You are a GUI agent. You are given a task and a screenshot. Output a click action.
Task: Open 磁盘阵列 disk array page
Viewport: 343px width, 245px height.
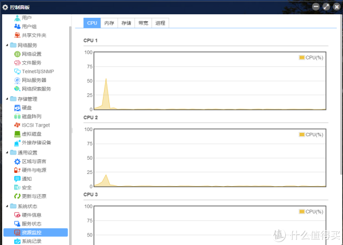[x=31, y=116]
